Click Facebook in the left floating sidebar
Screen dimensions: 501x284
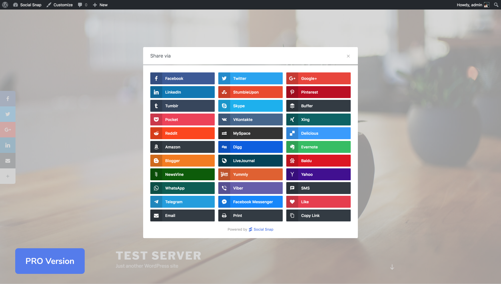[x=8, y=99]
